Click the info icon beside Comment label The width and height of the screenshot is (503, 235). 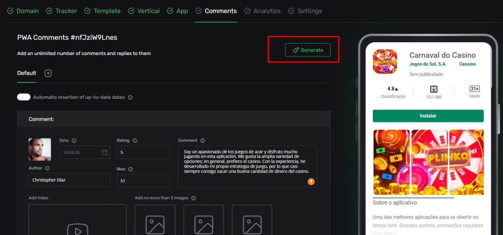(x=202, y=141)
